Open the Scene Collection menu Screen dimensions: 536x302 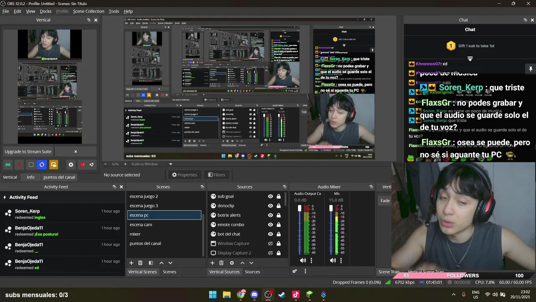point(88,11)
